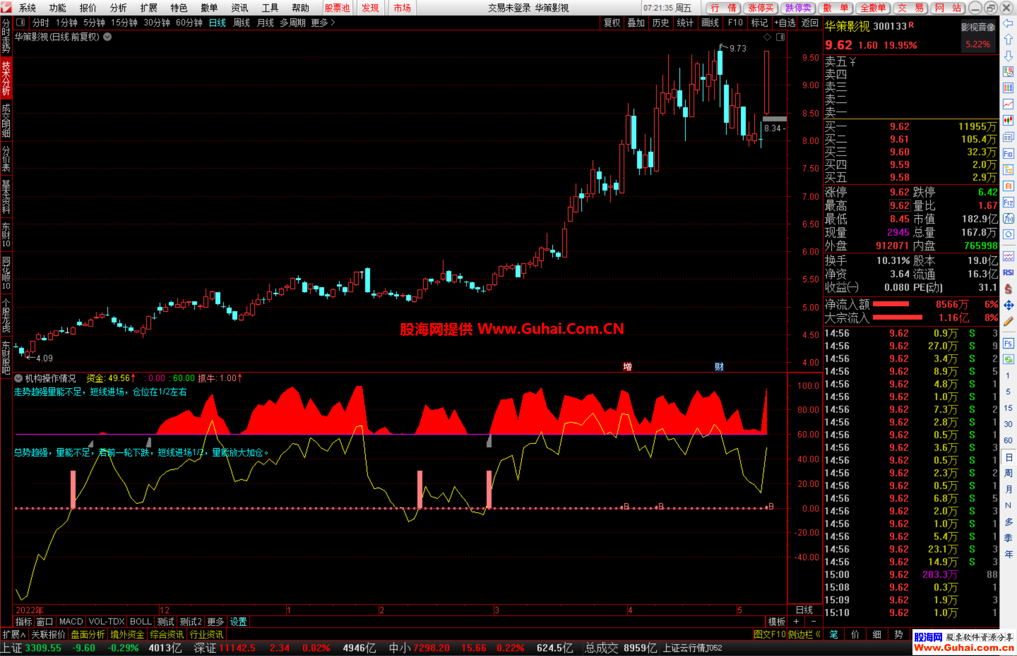1017x656 pixels.
Task: Open the colored grid table sidebar icon
Action: tap(1008, 88)
